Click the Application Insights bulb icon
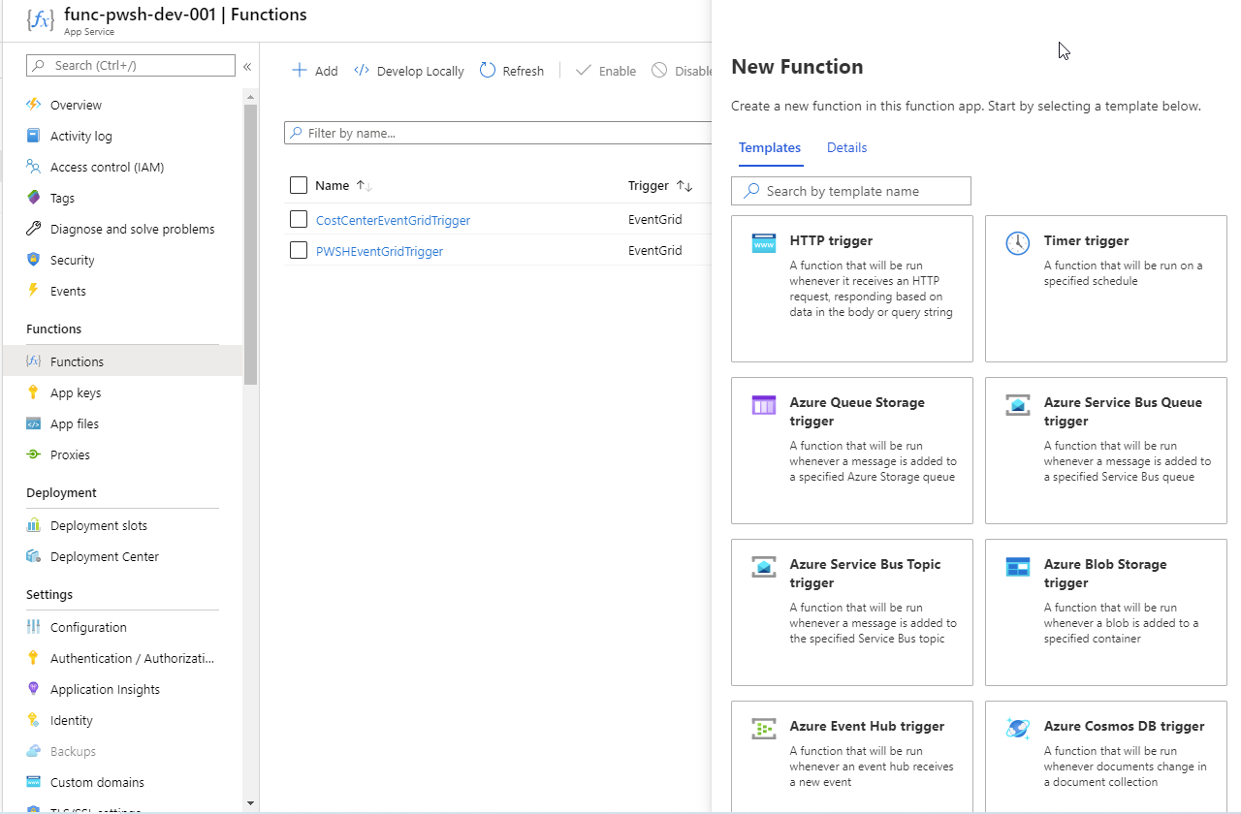 34,689
